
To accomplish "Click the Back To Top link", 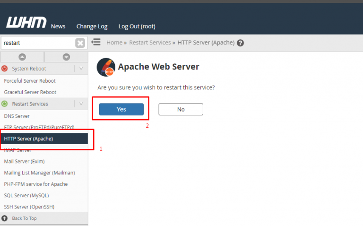I will coord(24,218).
